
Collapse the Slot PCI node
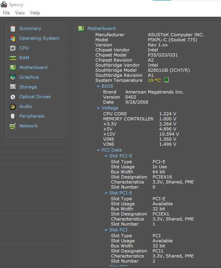[106, 230]
